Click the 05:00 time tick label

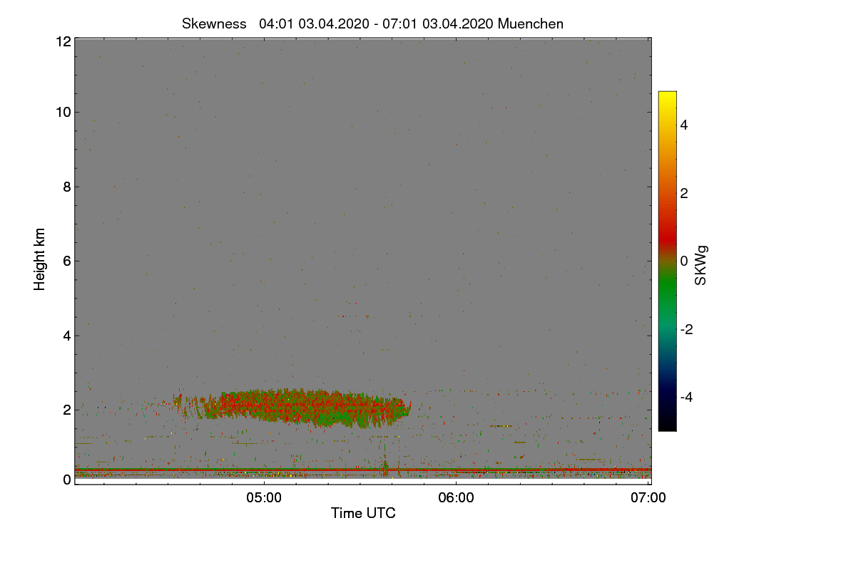[x=264, y=498]
